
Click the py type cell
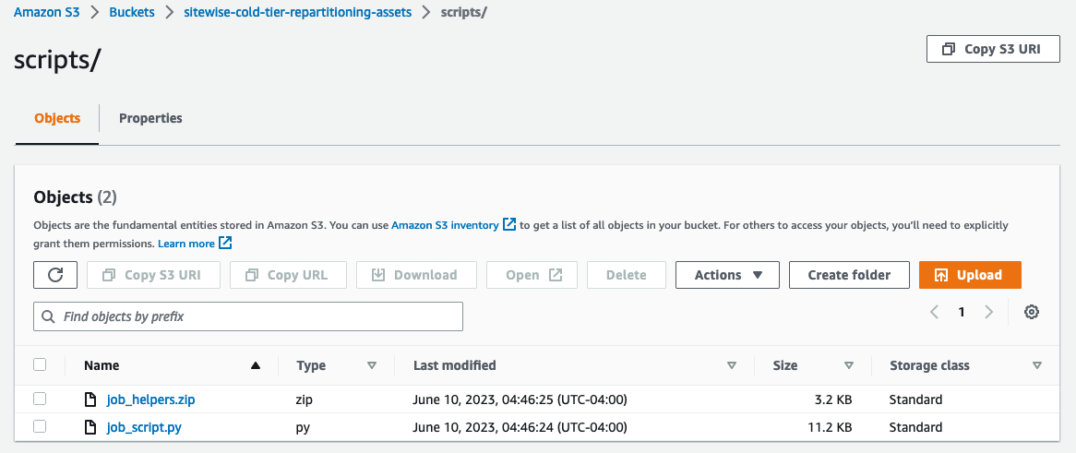tap(304, 427)
